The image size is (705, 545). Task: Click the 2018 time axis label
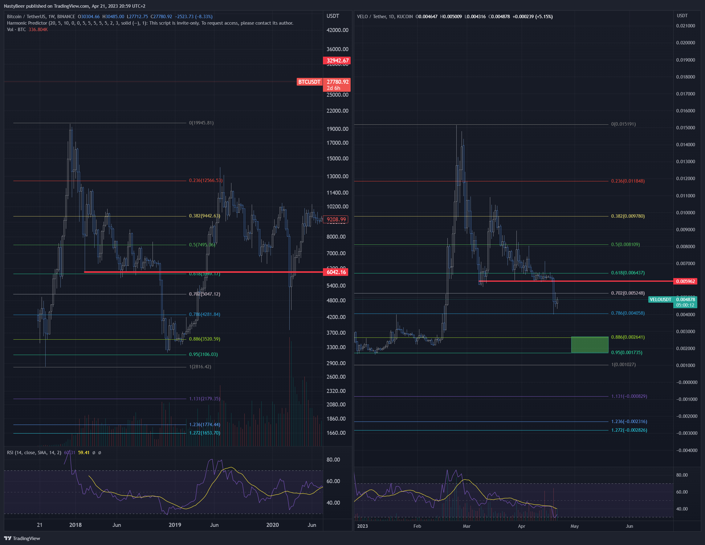[75, 525]
